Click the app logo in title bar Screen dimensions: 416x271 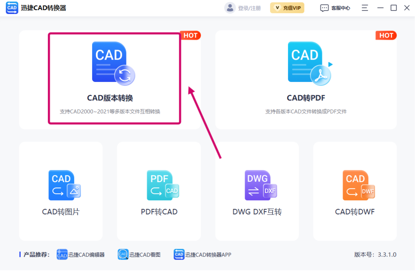click(x=12, y=7)
